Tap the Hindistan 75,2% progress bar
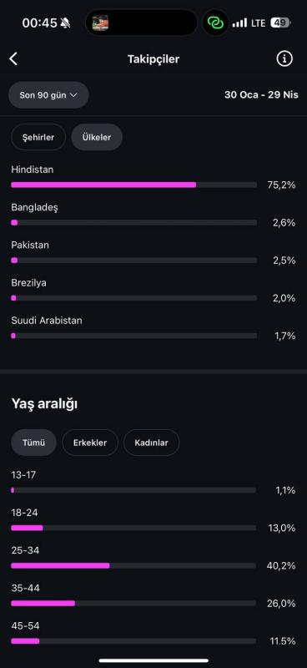 click(x=134, y=185)
